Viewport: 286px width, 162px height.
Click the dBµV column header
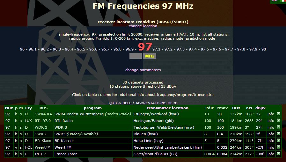click(260, 108)
